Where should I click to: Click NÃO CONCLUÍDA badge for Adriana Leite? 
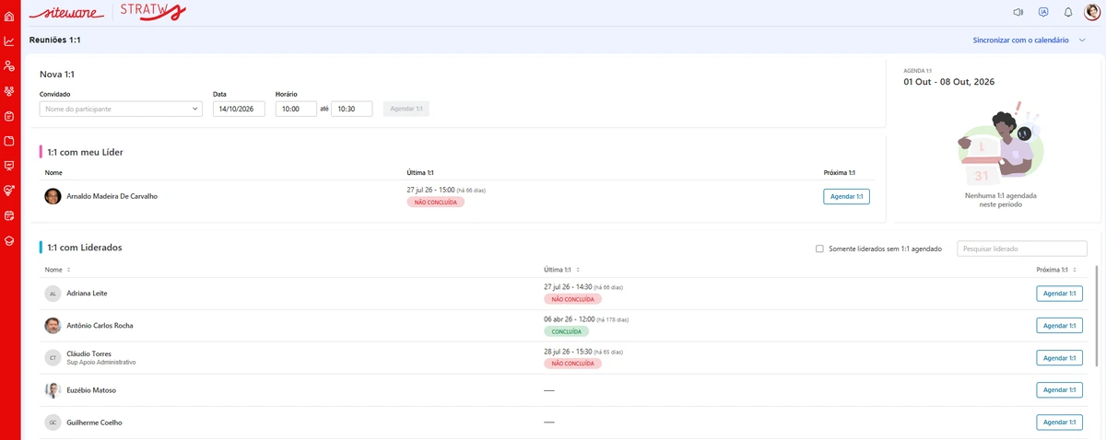click(572, 299)
